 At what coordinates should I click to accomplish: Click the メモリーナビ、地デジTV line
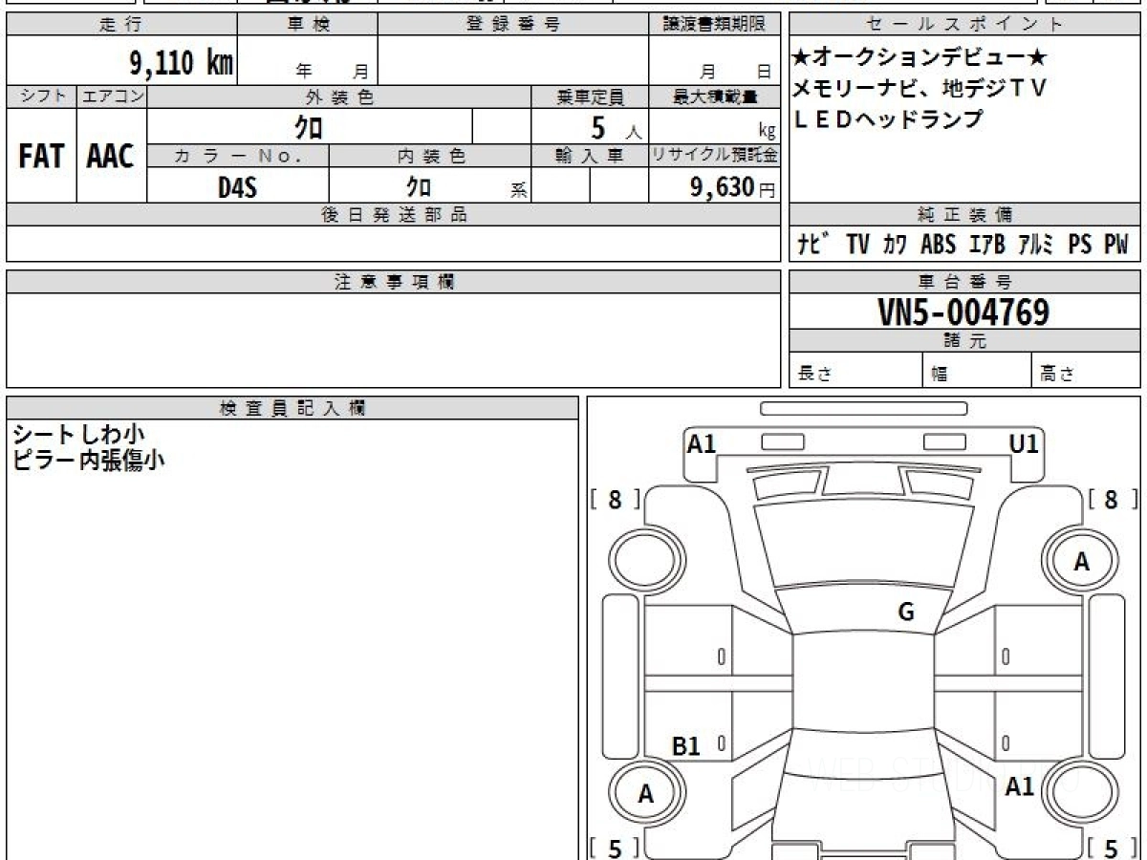tap(920, 89)
